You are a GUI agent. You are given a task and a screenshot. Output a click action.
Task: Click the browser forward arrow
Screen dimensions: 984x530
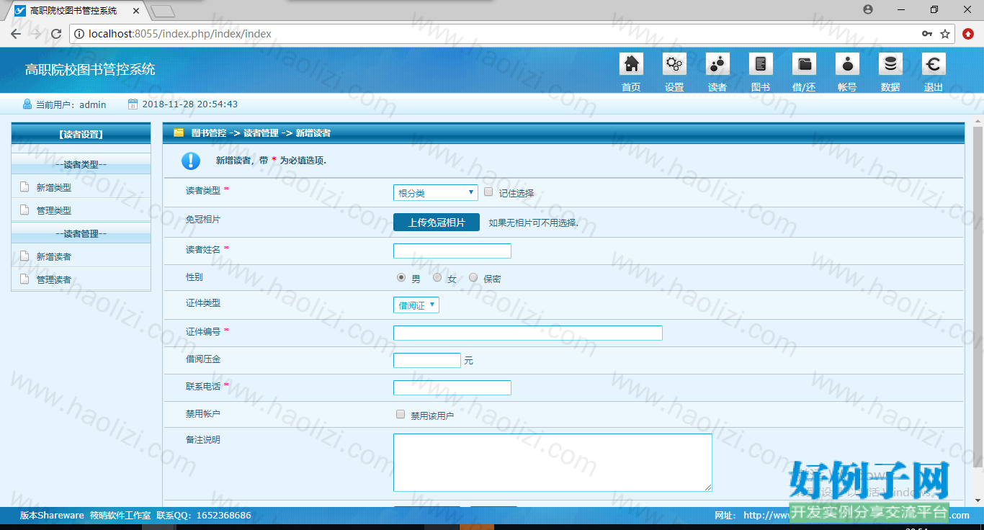click(x=36, y=34)
